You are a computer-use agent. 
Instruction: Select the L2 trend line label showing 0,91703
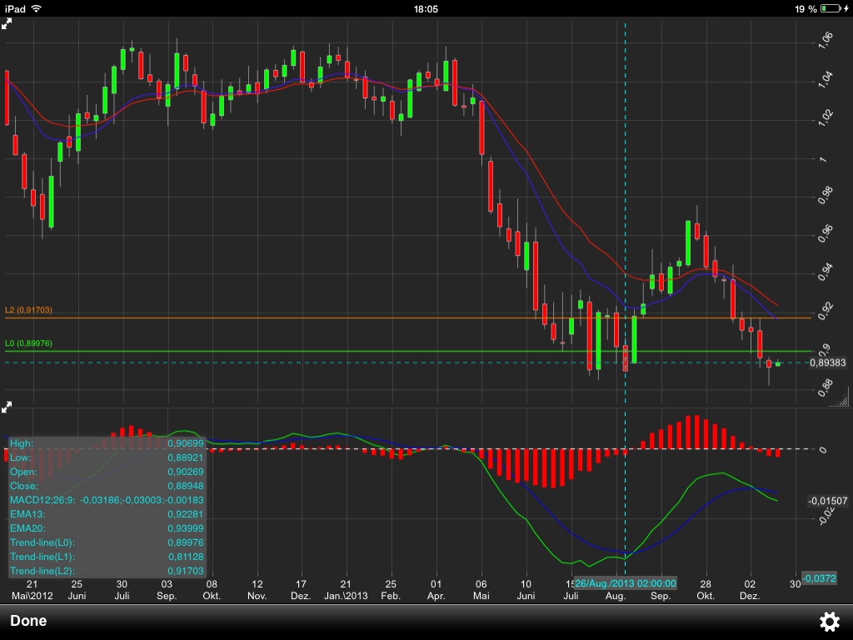click(x=28, y=308)
